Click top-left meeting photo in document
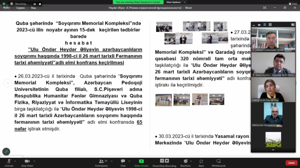The height and width of the screenshot is (168, 300). click(164, 27)
